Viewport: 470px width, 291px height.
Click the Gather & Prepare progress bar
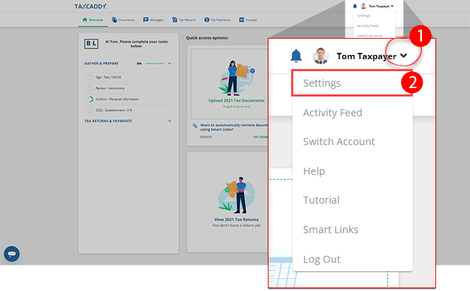(x=155, y=63)
